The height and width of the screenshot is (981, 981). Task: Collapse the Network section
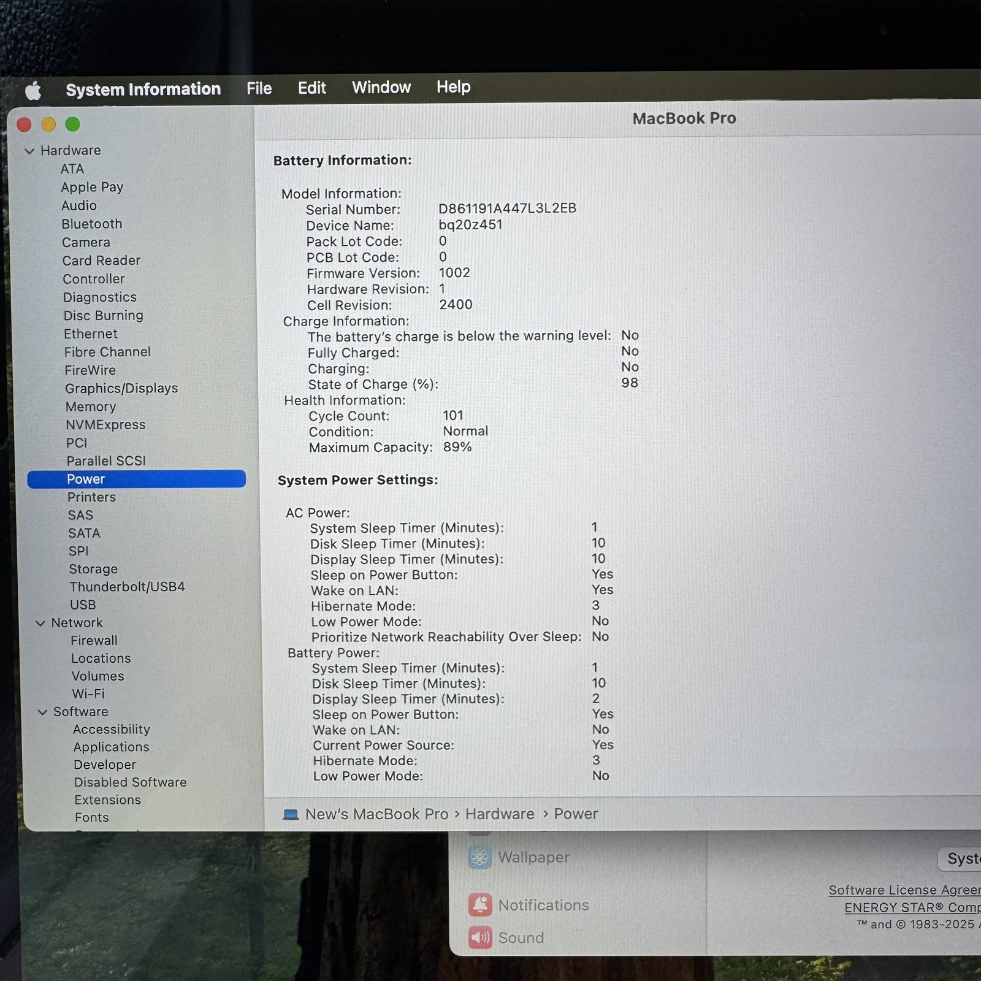40,623
